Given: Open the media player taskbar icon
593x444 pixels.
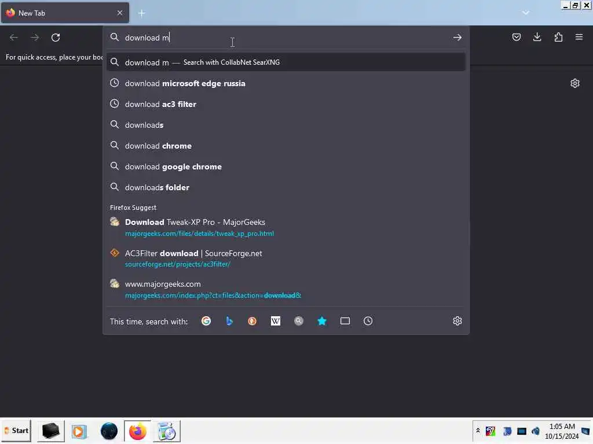Looking at the screenshot, I should (79, 431).
